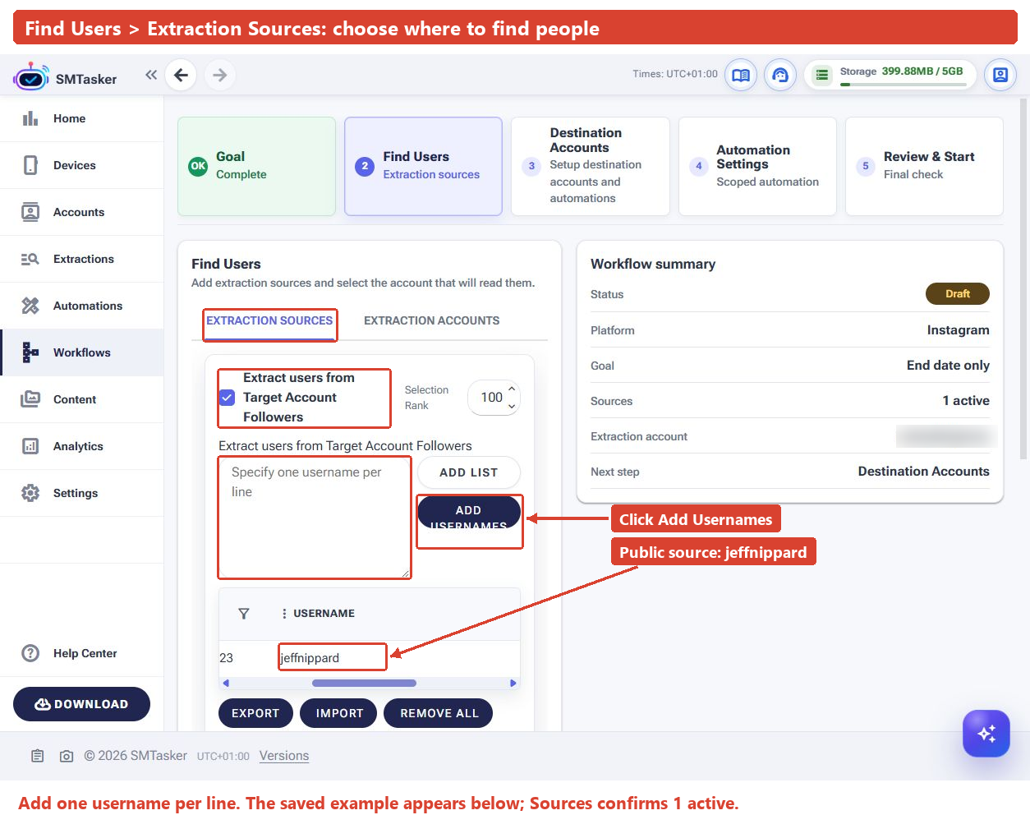1030x838 pixels.
Task: Open the USERNAME column menu dots
Action: (x=284, y=614)
